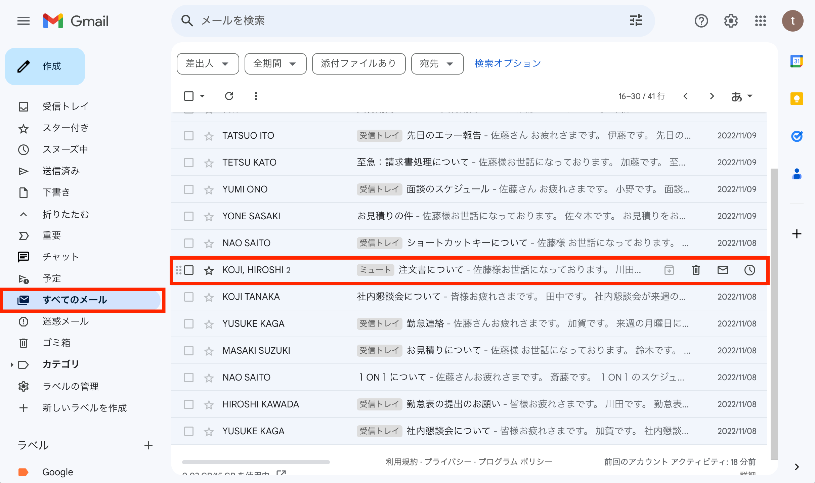The width and height of the screenshot is (815, 483).
Task: Open the Google apps grid
Action: point(760,21)
